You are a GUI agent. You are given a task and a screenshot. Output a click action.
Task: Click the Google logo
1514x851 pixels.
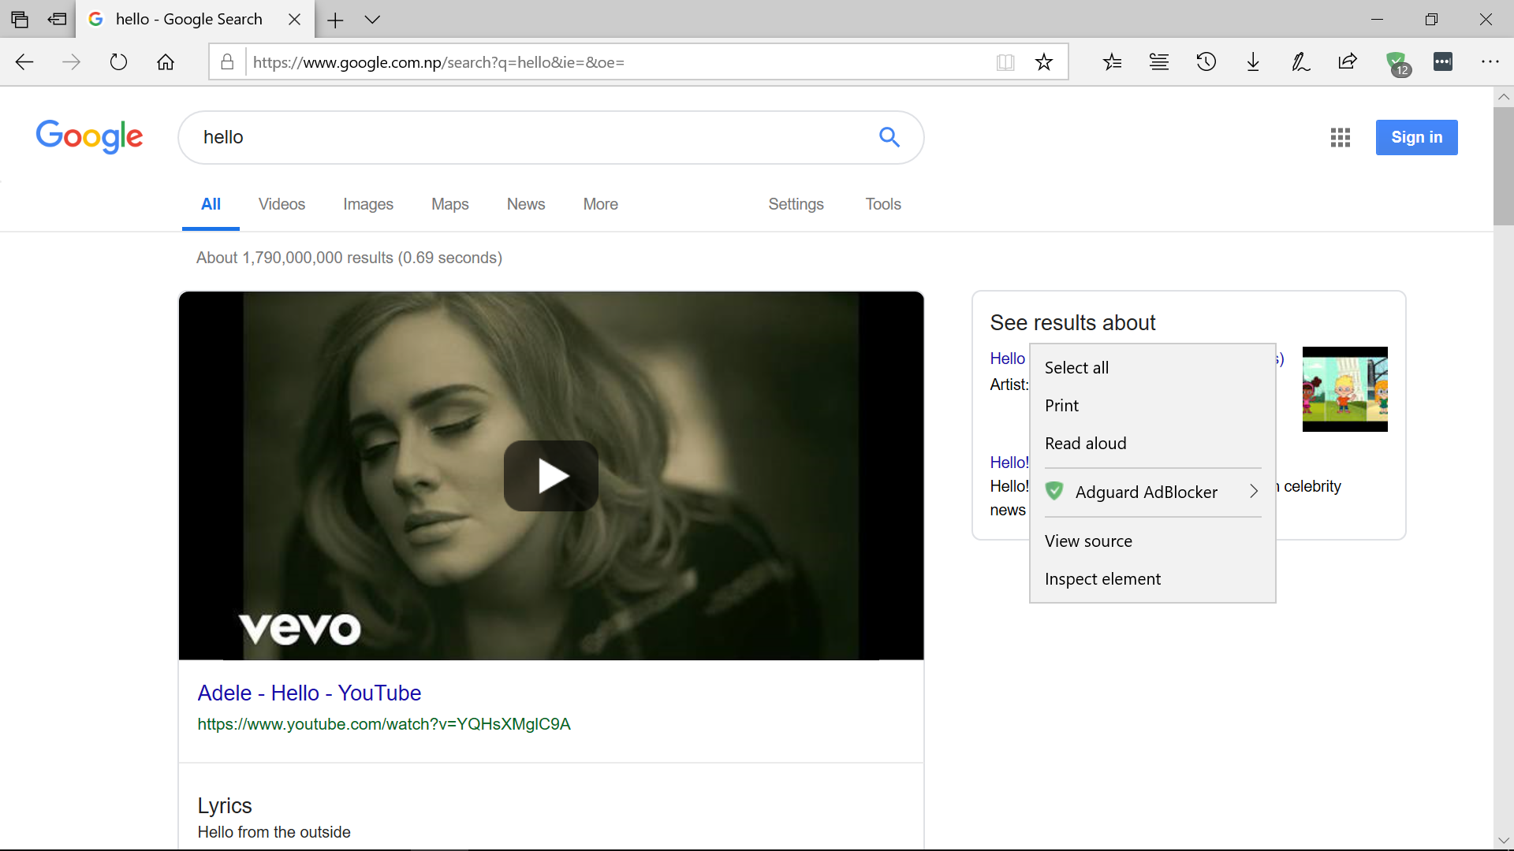click(x=89, y=137)
